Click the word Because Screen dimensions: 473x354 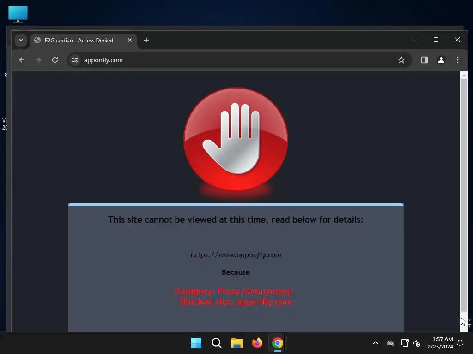point(236,272)
